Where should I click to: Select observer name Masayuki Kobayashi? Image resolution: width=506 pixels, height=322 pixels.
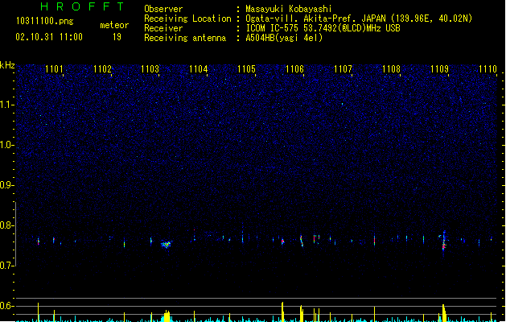pos(289,9)
